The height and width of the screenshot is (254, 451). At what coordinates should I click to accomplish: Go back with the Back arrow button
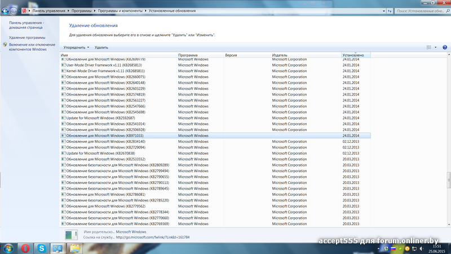coord(5,11)
